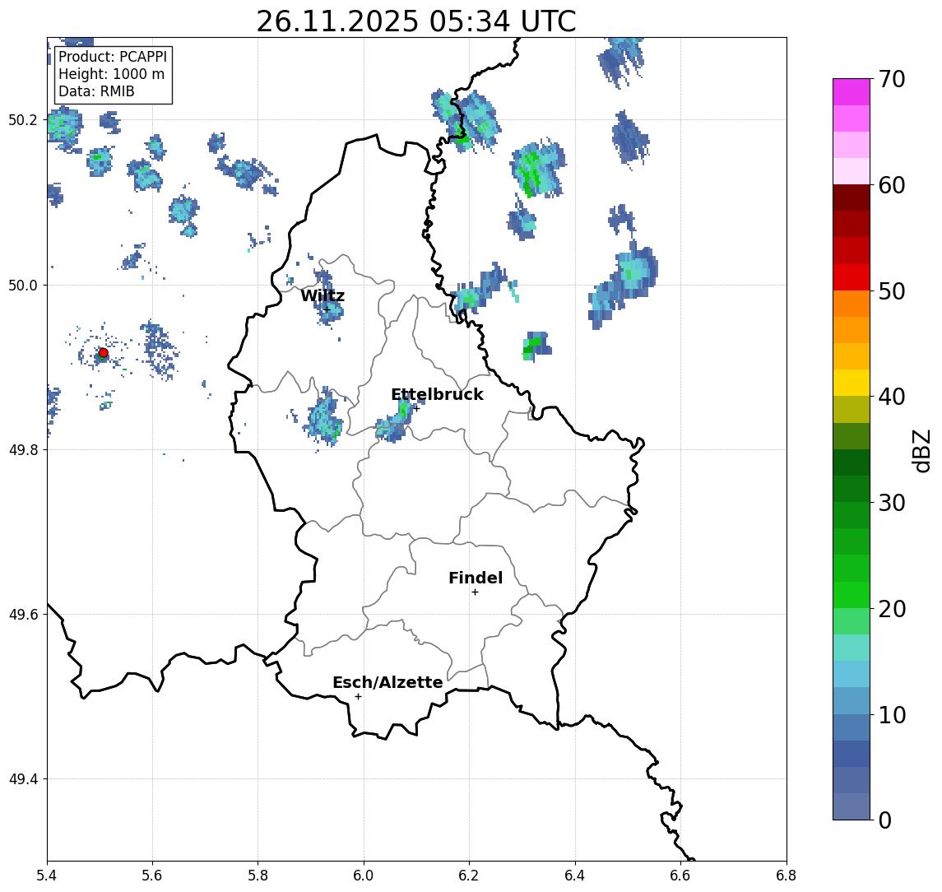Screen dimensions: 942x892
Task: Click the longitude 5.6 axis label
Action: click(152, 876)
